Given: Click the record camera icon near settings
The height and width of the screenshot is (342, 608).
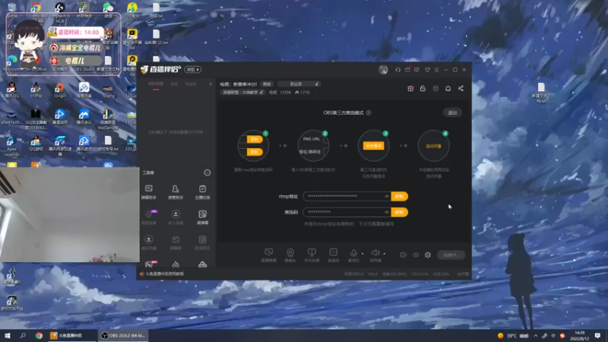Looking at the screenshot, I should coord(404,255).
